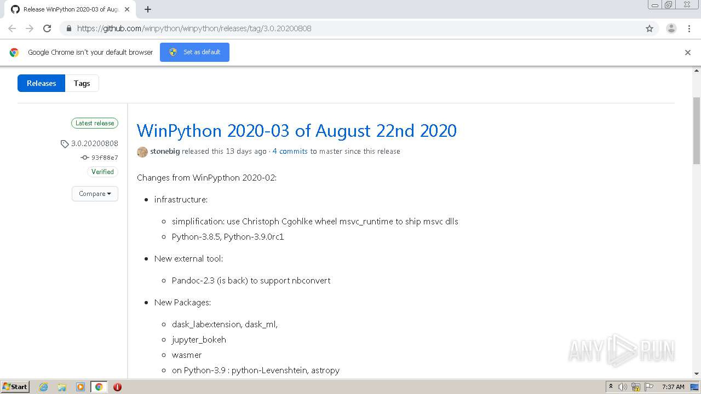Click the vertical scrollbar thumb
Screen dimensions: 701x394
[x=697, y=130]
